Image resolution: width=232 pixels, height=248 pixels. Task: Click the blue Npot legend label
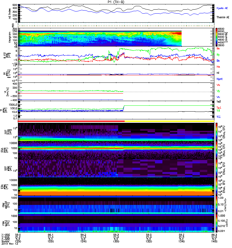coord(220,79)
